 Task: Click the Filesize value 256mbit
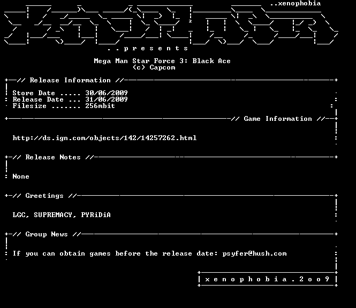click(100, 106)
